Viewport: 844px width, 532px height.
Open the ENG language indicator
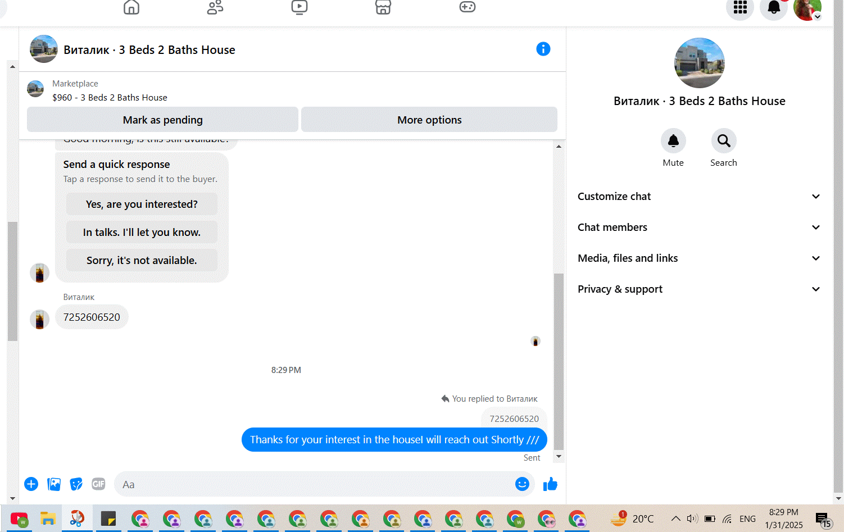[747, 519]
